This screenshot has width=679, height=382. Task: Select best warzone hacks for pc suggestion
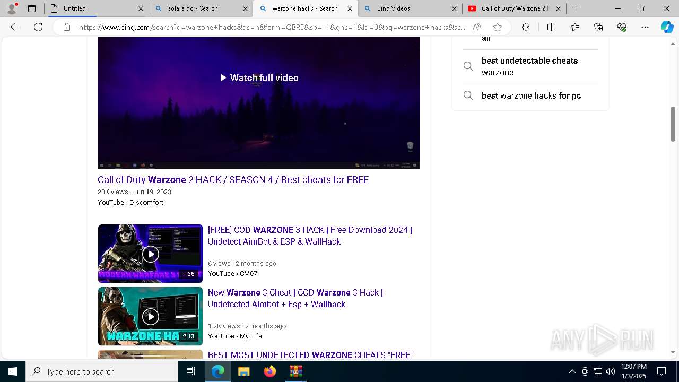(530, 95)
